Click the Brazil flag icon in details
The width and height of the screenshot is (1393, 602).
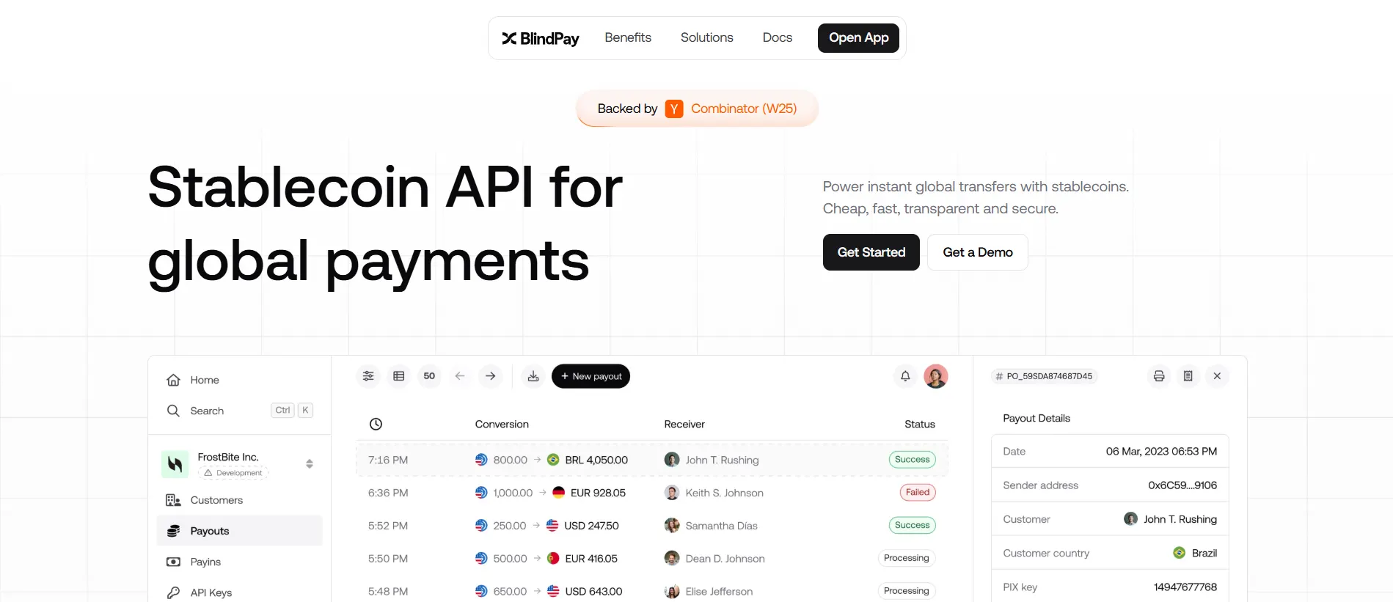[x=1179, y=553]
